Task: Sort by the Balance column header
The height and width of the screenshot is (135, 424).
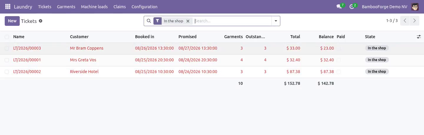Action: [x=326, y=37]
